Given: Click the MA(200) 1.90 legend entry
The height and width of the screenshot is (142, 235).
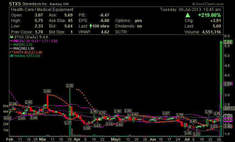Looking at the screenshot, I should [22, 49].
